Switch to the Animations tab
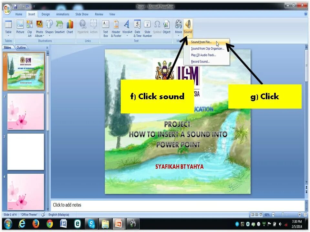310x232 pixels. pos(63,14)
